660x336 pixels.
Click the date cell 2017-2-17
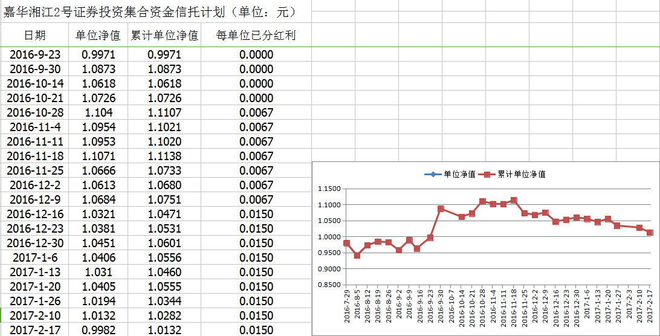coord(34,330)
